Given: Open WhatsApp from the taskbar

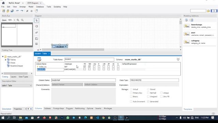Looking at the screenshot, I should tap(68, 118).
